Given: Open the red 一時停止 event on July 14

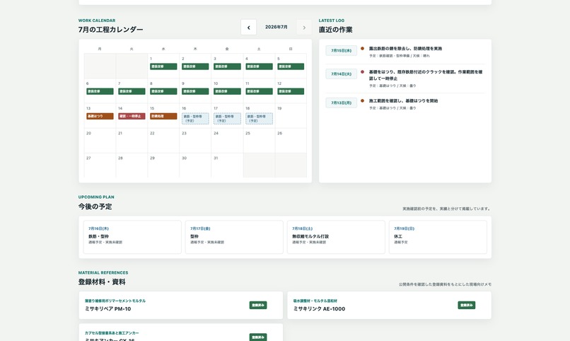Looking at the screenshot, I should tap(132, 116).
